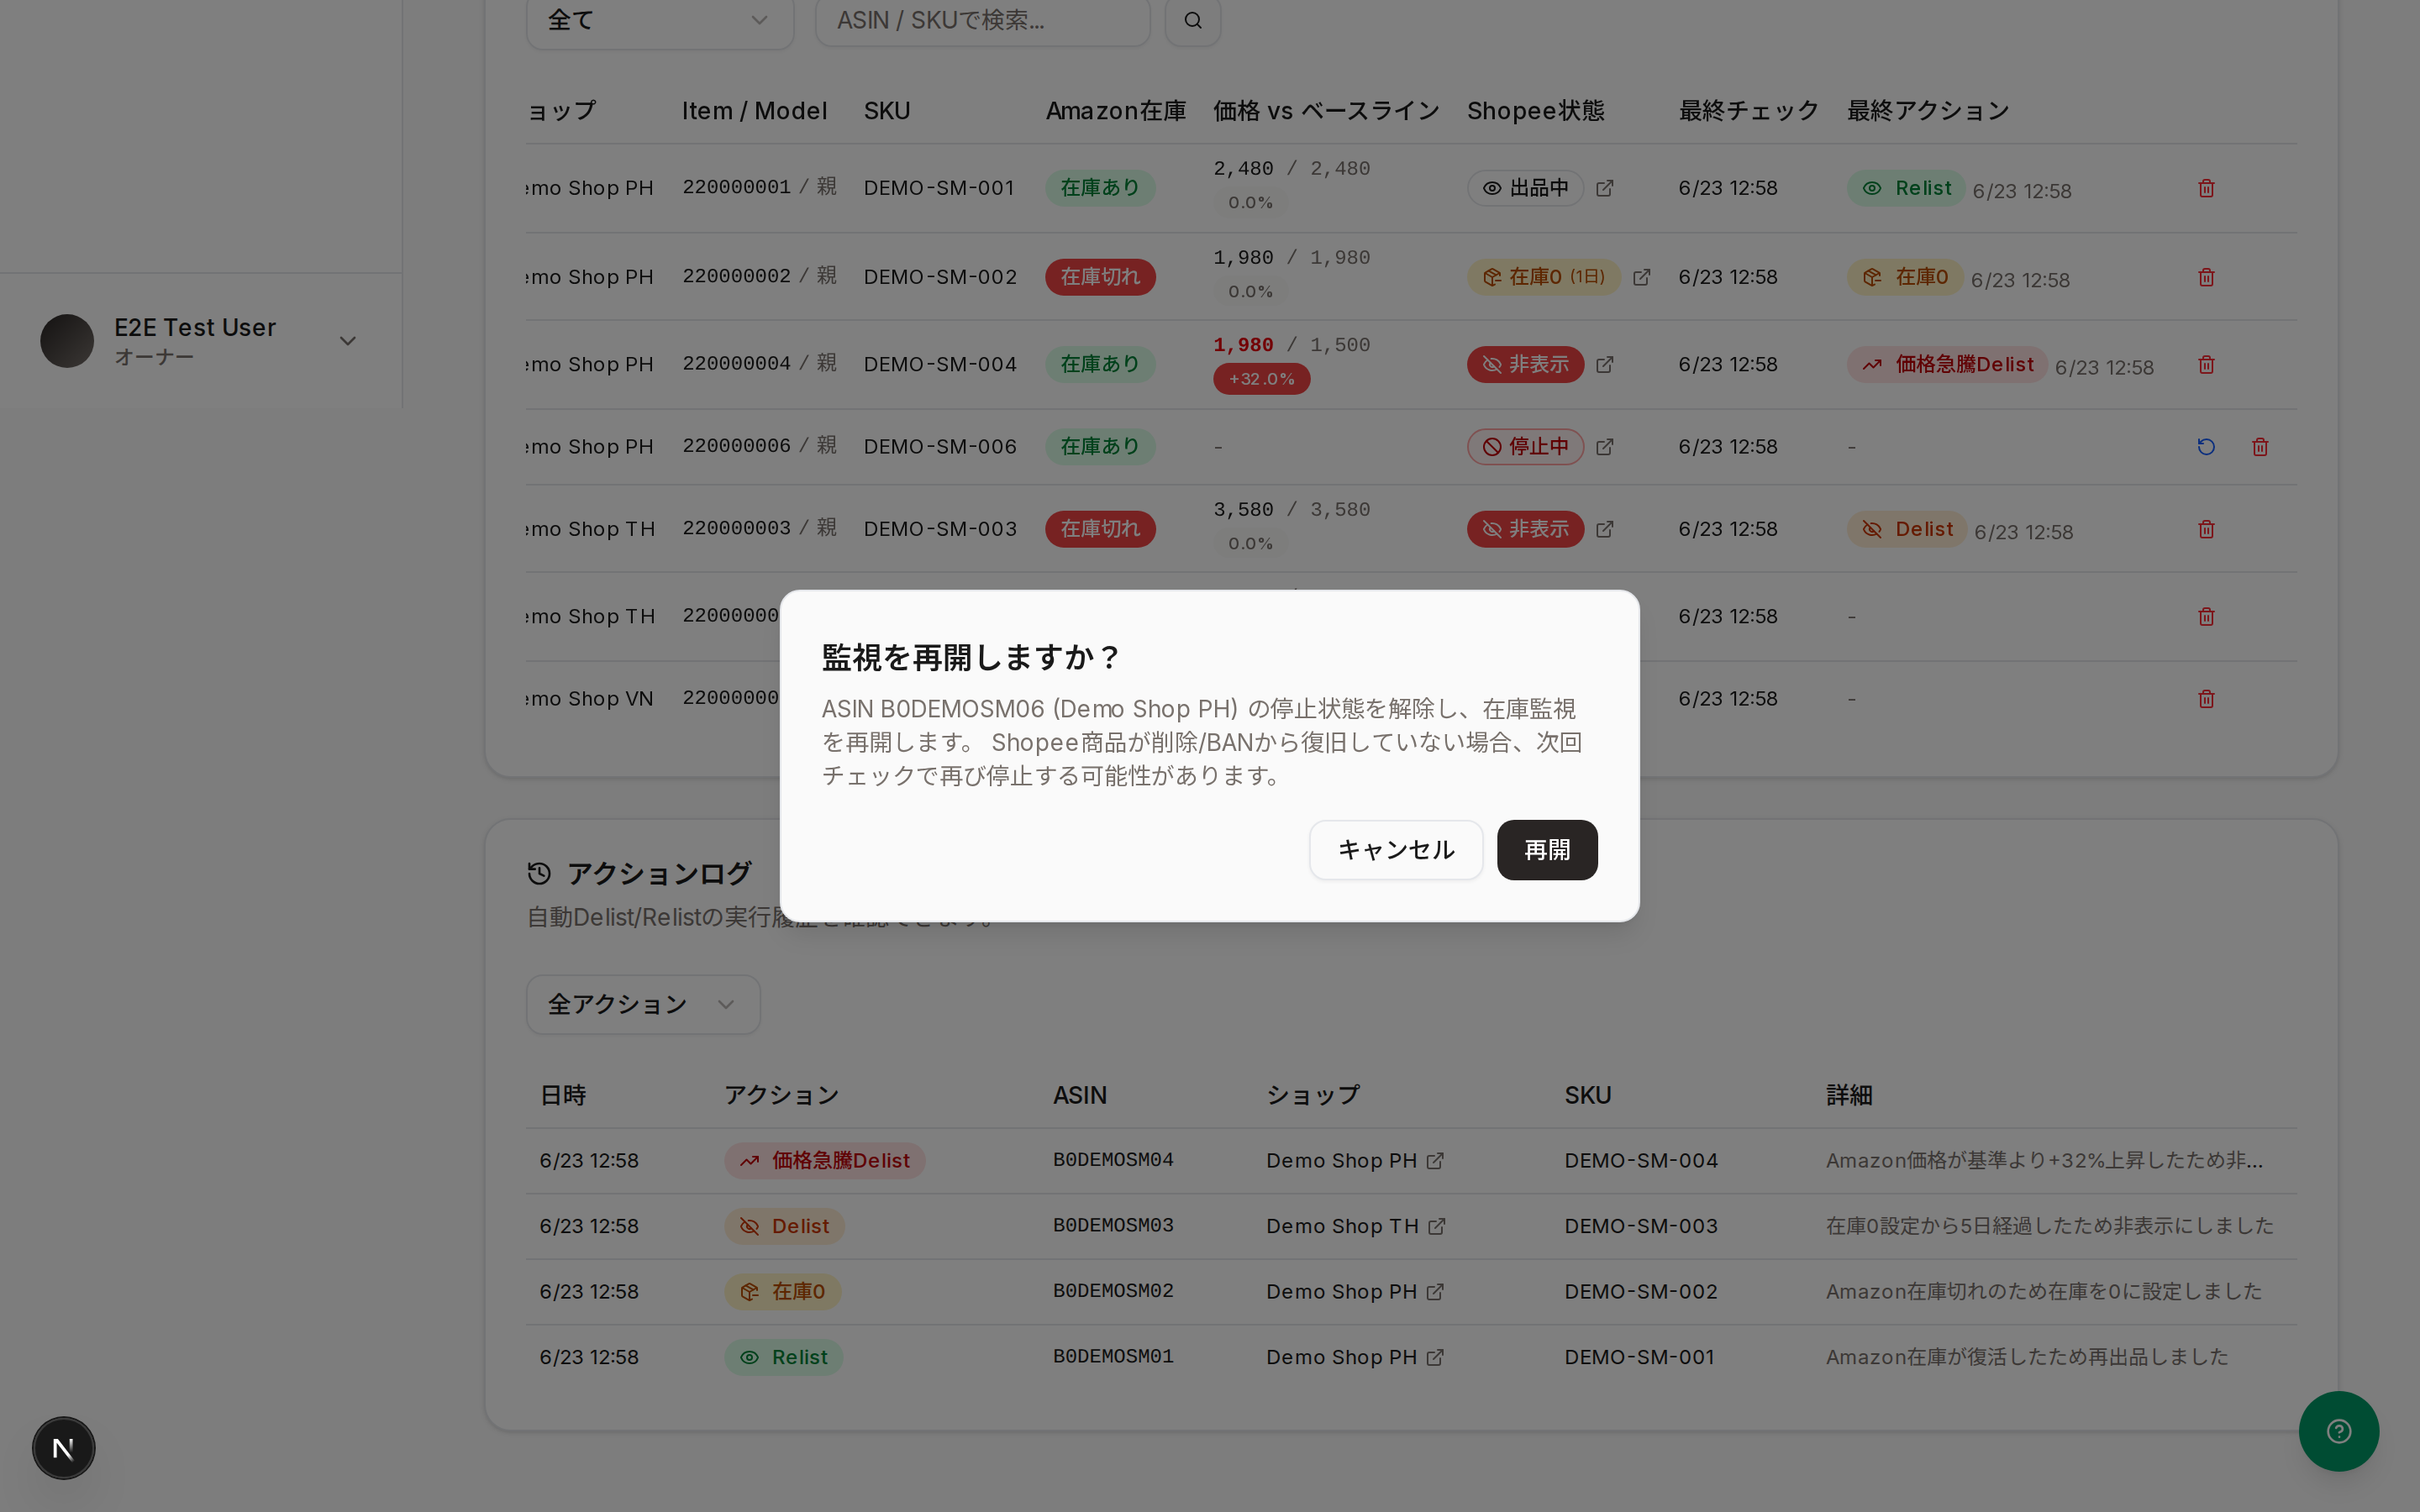
Task: Click the 在庫0 (1日) Shopee status badge
Action: point(1543,277)
